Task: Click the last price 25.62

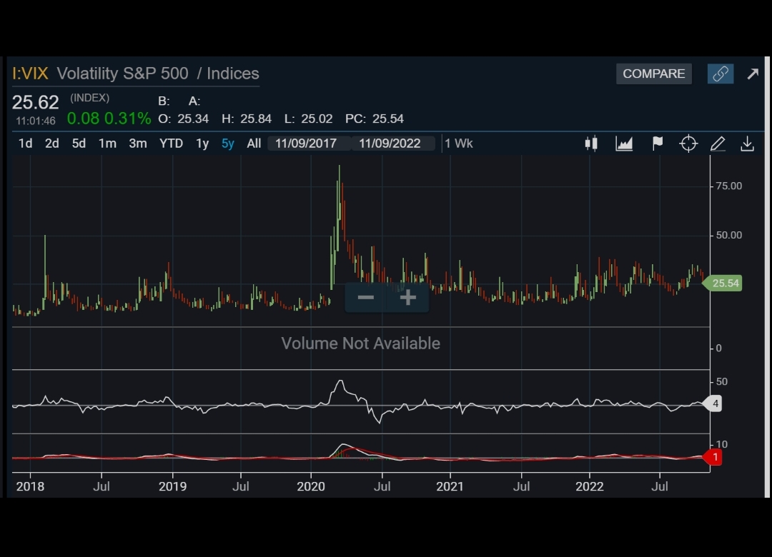Action: (x=36, y=102)
